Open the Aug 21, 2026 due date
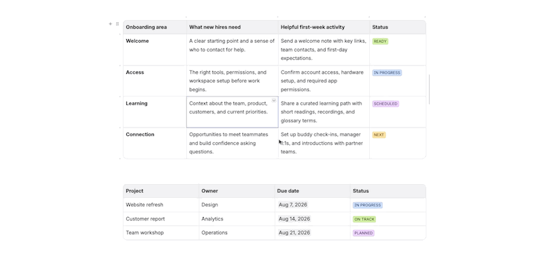Image resolution: width=552 pixels, height=262 pixels. [295, 232]
